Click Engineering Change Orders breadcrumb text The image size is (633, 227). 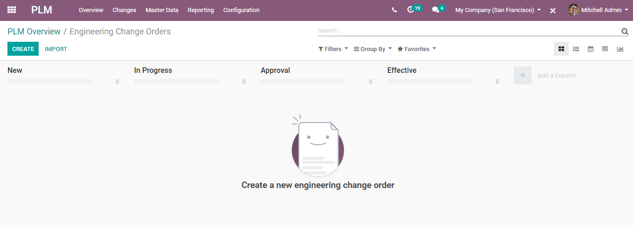pyautogui.click(x=120, y=32)
